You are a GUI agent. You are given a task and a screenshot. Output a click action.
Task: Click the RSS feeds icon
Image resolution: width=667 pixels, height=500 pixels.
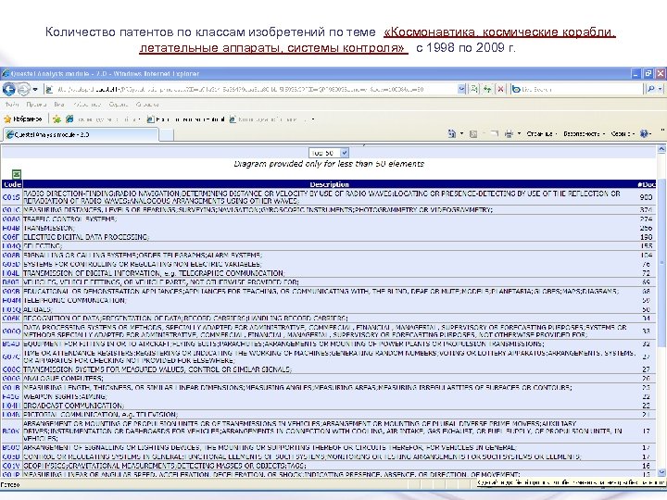coord(473,134)
